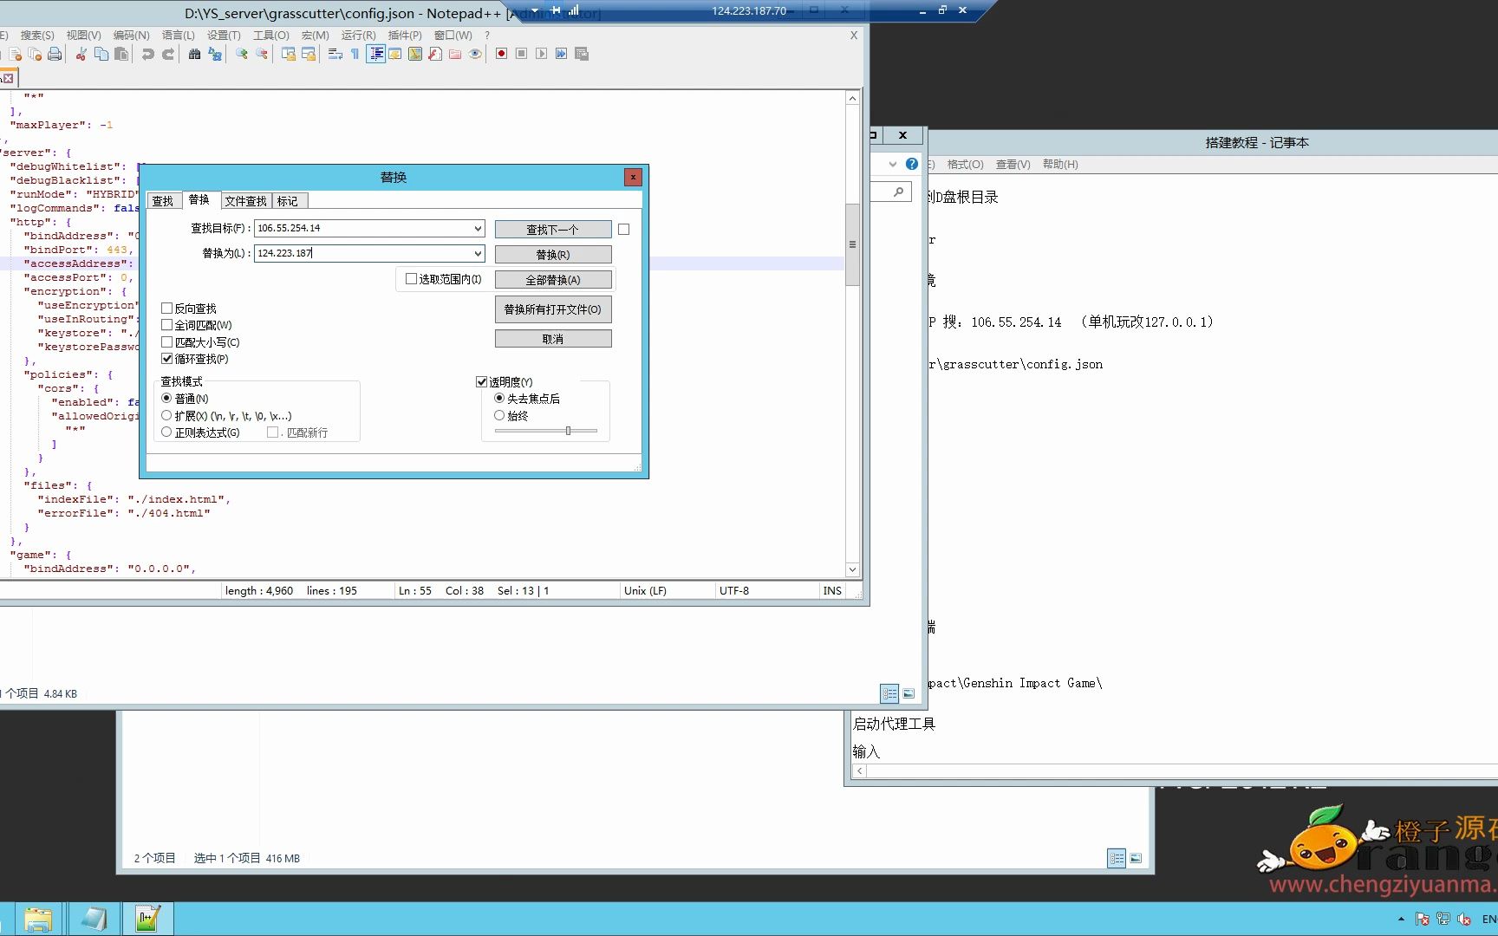Uncheck the 循环查找 checkbox
Viewport: 1498px width, 936px height.
tap(167, 359)
